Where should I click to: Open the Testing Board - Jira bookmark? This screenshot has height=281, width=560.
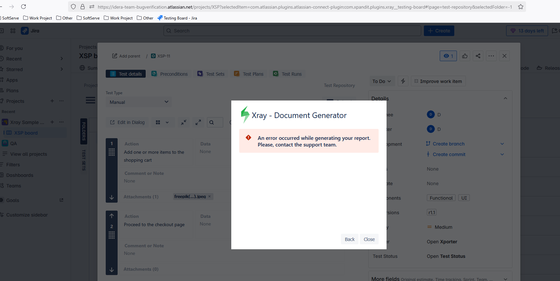tap(177, 18)
